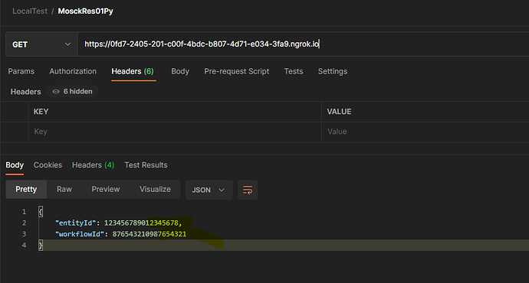Switch to Raw response view
Image resolution: width=529 pixels, height=283 pixels.
(x=64, y=190)
